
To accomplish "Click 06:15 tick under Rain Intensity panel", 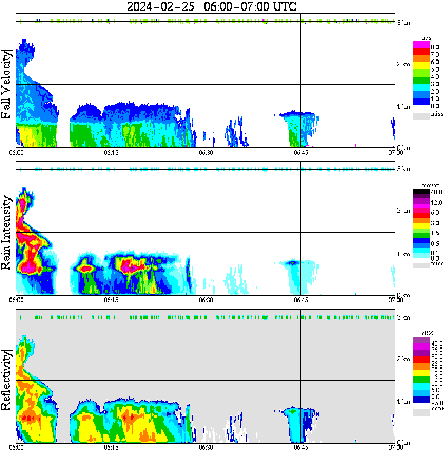I will point(111,300).
